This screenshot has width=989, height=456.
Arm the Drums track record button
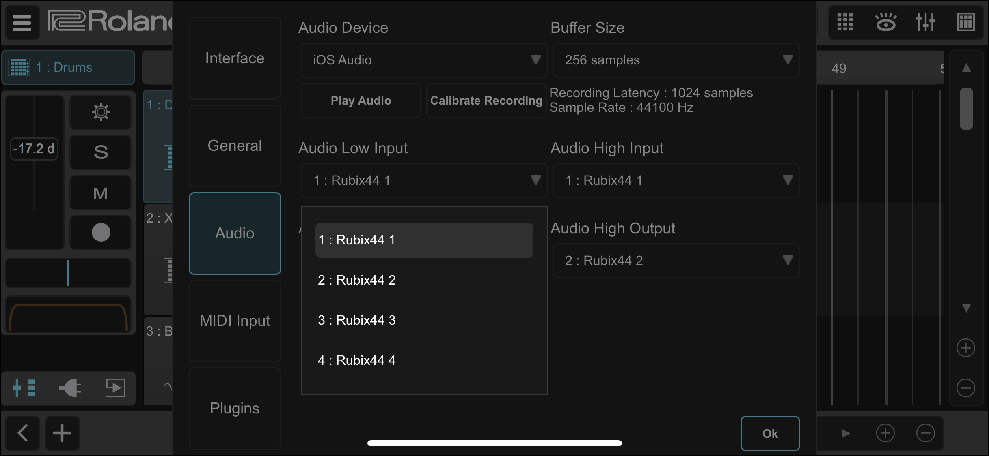tap(101, 233)
